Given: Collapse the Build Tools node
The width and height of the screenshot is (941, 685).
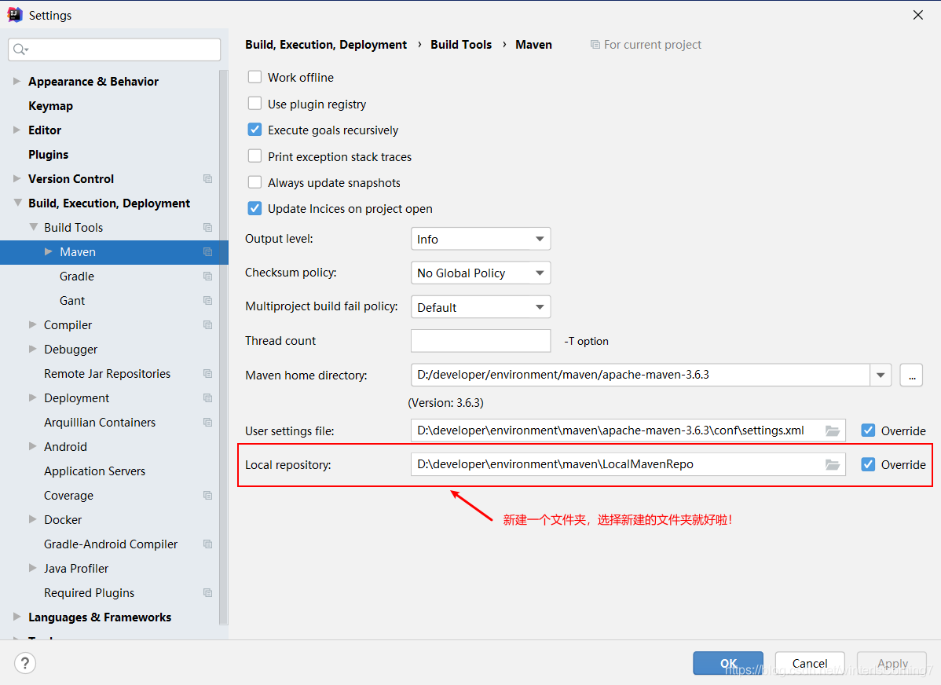Looking at the screenshot, I should coord(33,227).
